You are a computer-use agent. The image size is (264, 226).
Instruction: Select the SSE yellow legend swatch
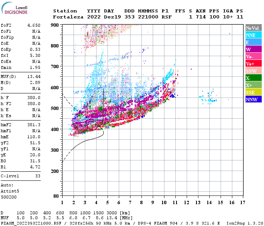click(x=253, y=92)
